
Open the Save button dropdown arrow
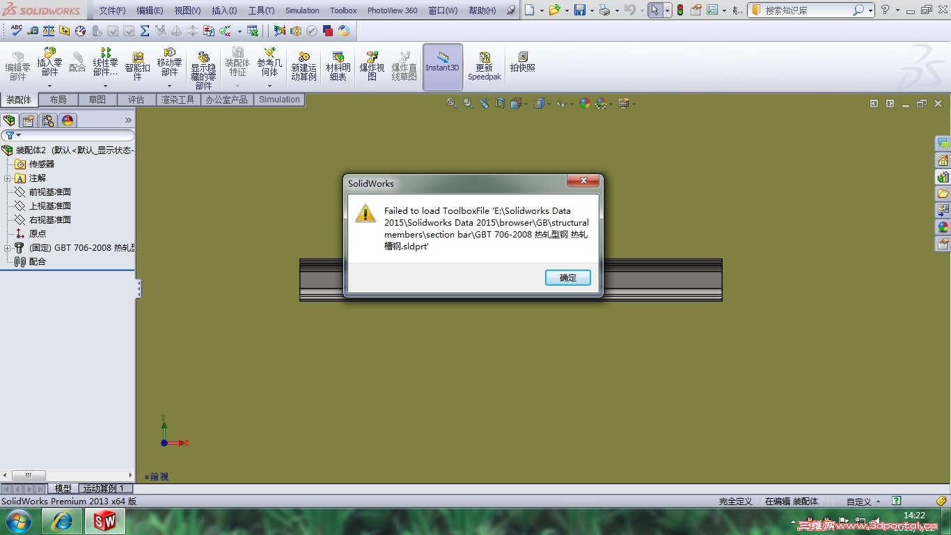(592, 10)
